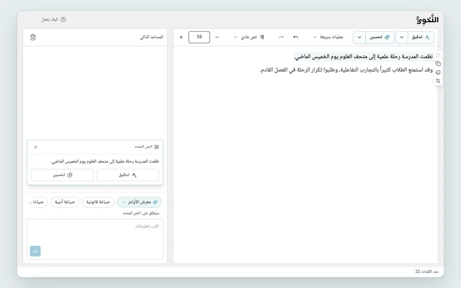Increase font size with the plus button

(181, 37)
